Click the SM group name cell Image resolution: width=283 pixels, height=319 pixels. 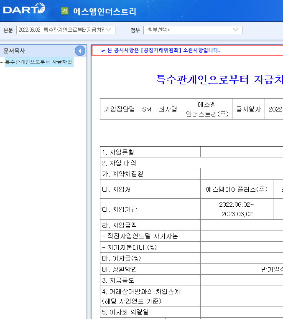146,109
